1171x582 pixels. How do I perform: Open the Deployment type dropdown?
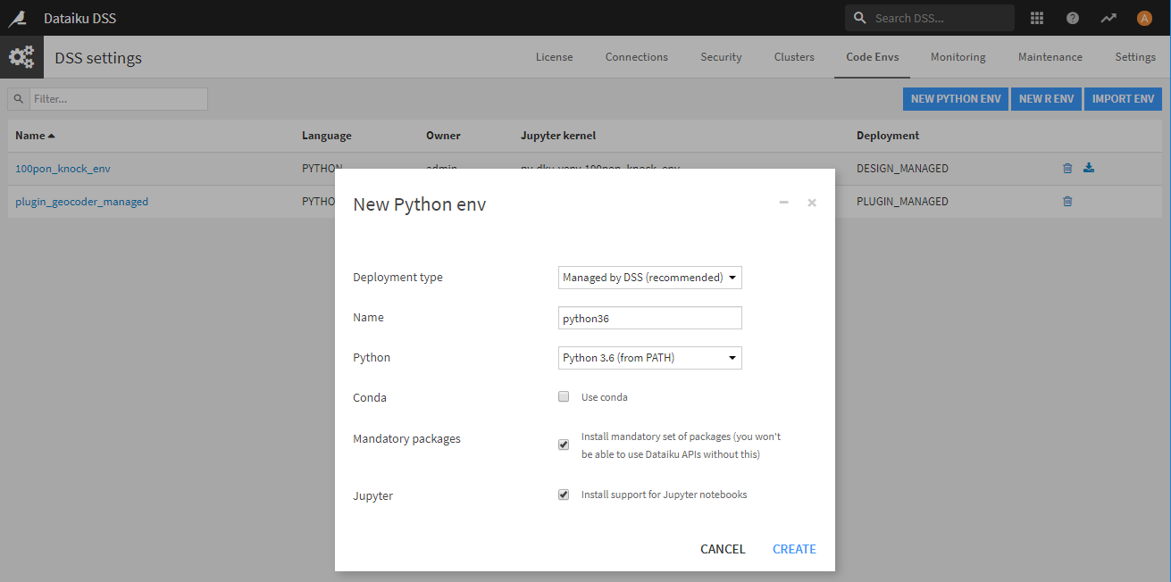coord(649,278)
